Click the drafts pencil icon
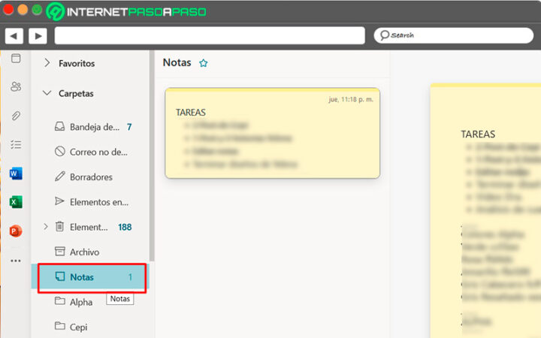 point(59,177)
